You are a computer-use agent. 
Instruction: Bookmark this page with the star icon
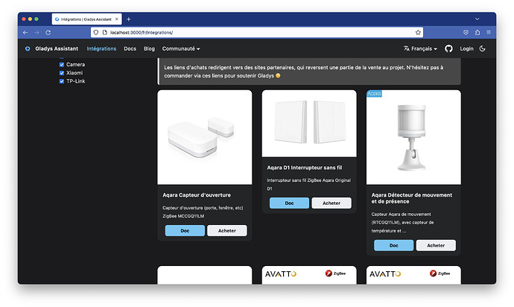pos(418,33)
